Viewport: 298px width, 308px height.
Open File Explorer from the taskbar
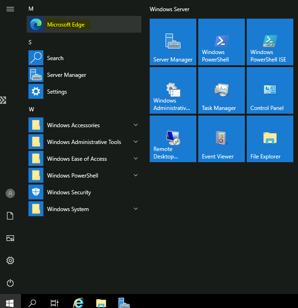click(x=101, y=303)
